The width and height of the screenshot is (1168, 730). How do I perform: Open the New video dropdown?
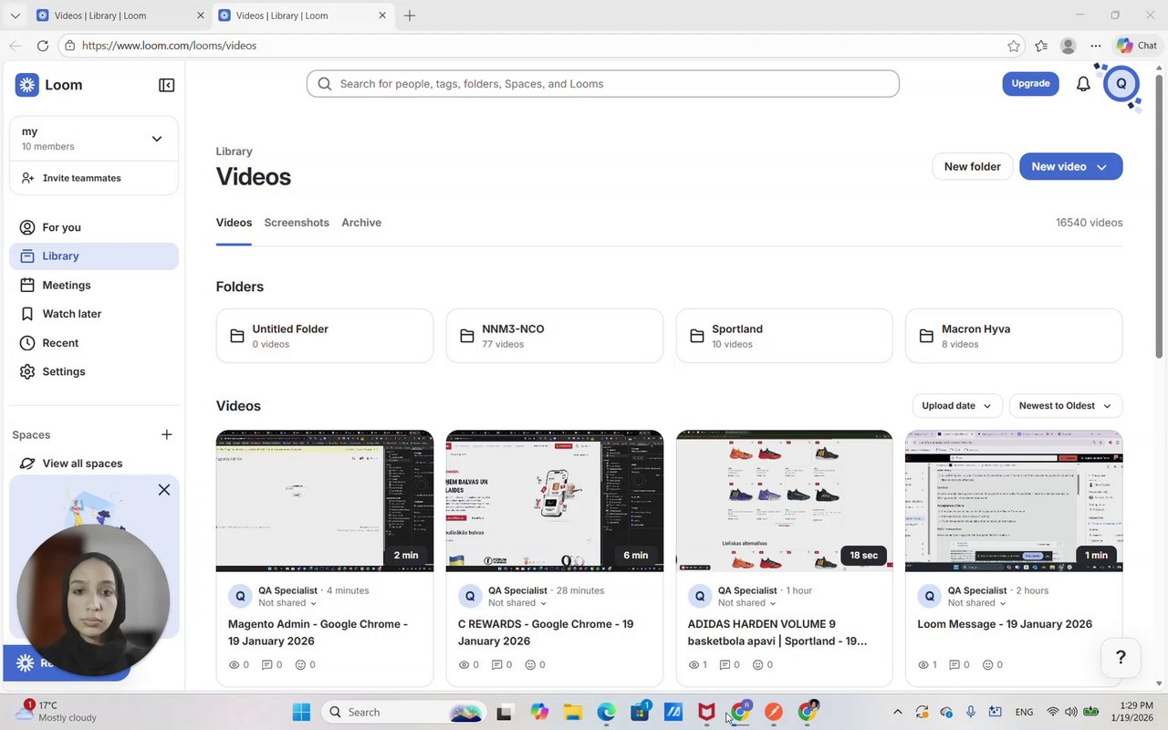(1101, 167)
